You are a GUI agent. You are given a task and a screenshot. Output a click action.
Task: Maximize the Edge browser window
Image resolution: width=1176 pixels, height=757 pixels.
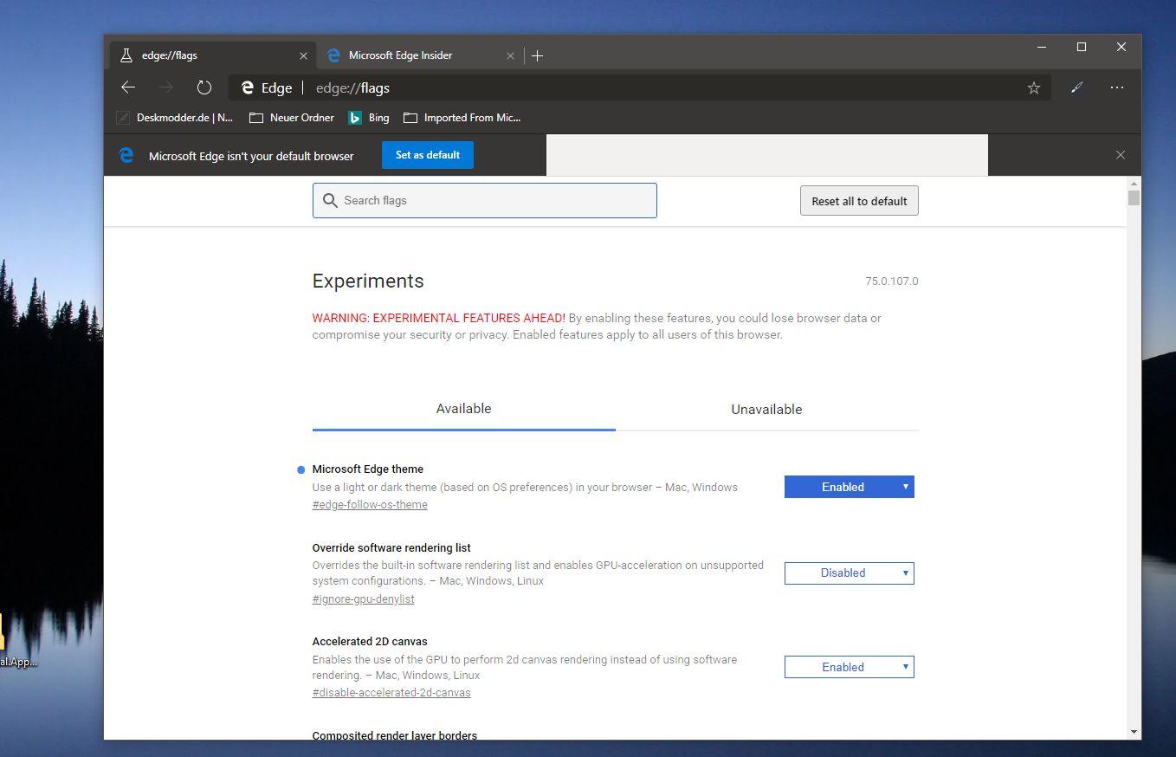(x=1082, y=47)
